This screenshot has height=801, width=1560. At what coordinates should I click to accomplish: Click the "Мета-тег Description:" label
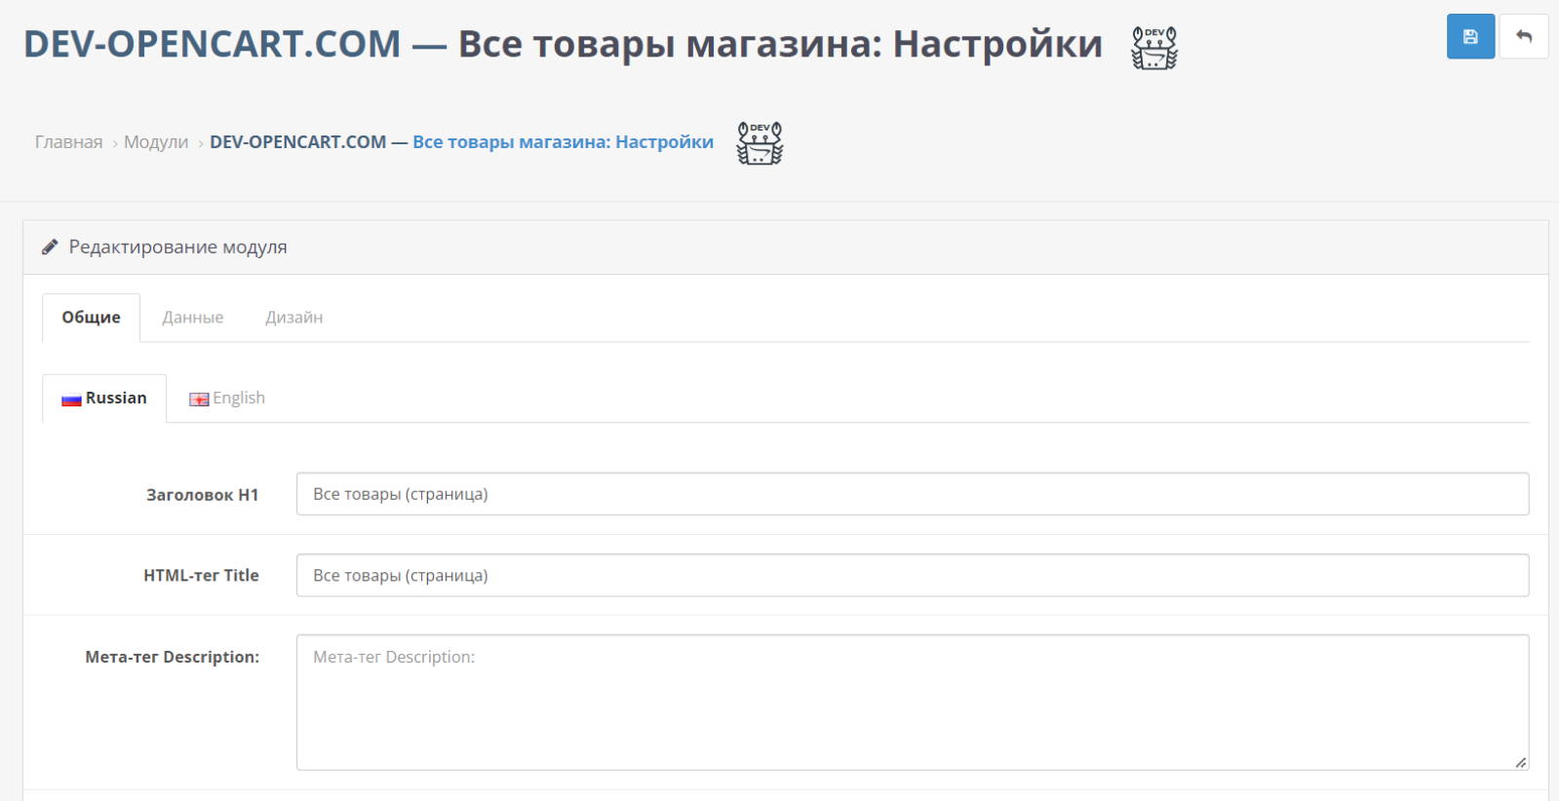(173, 657)
